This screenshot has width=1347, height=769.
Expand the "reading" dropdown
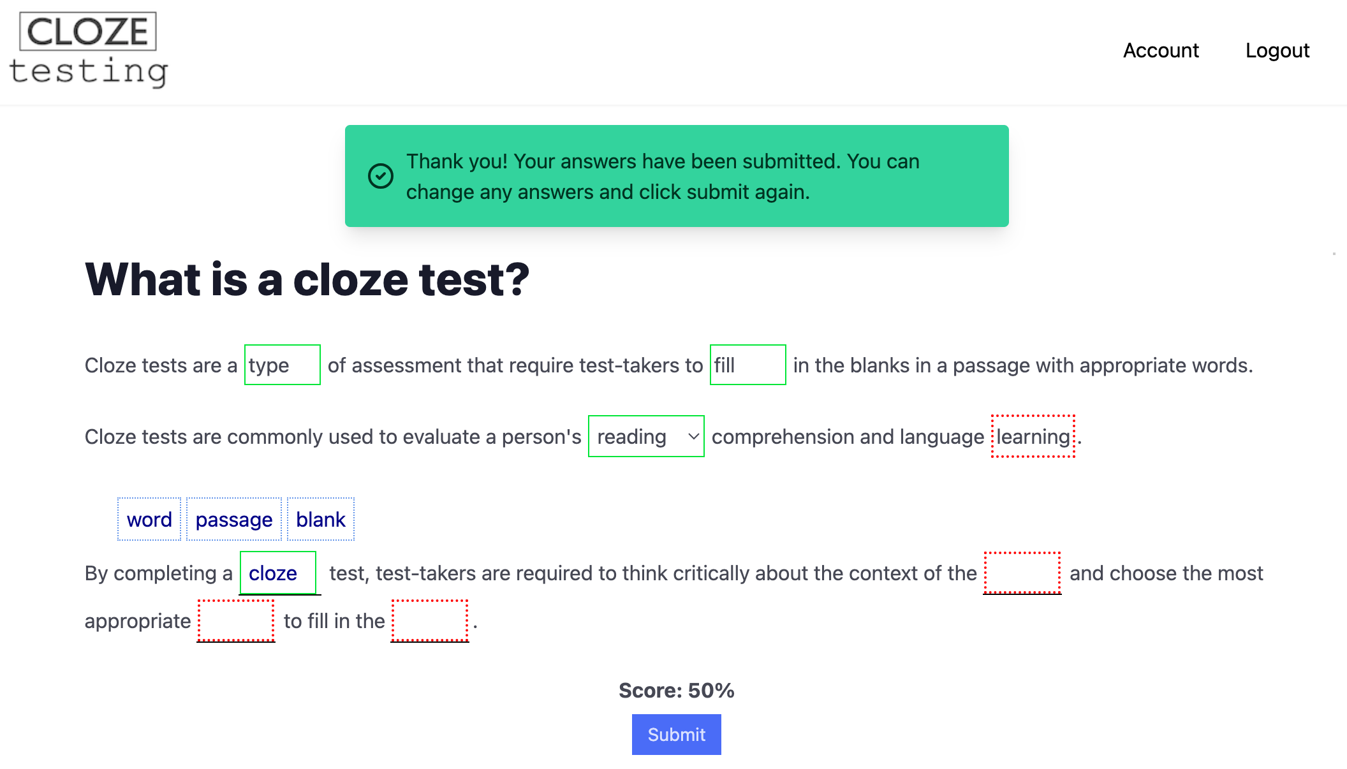tap(645, 437)
